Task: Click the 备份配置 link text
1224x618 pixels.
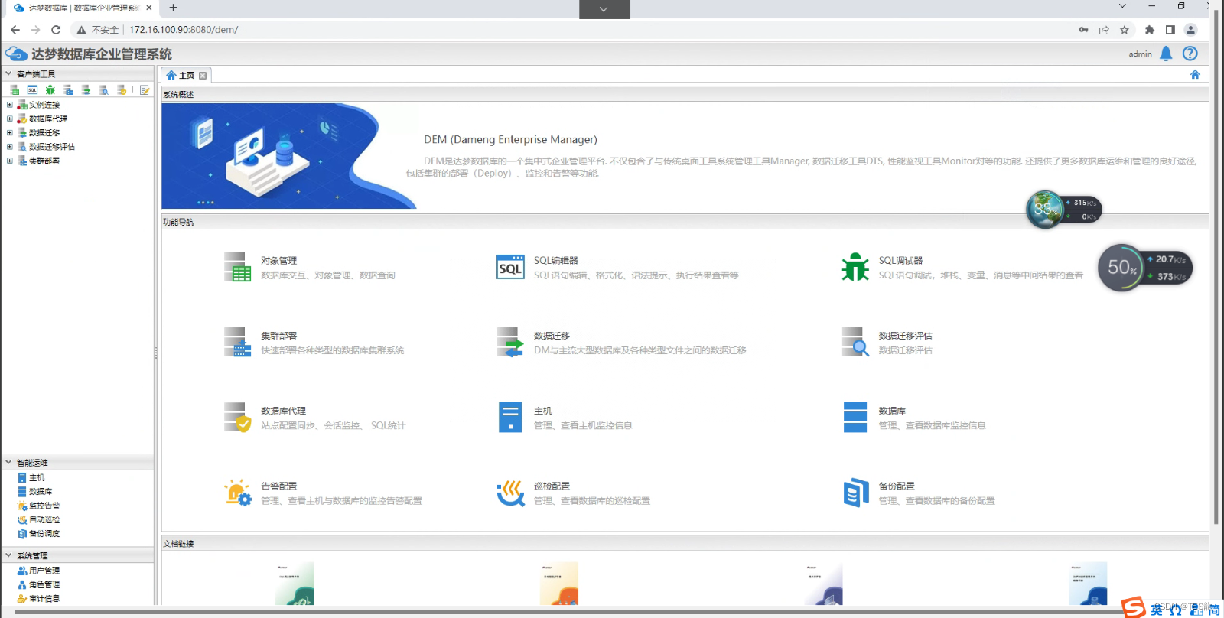Action: pyautogui.click(x=897, y=486)
